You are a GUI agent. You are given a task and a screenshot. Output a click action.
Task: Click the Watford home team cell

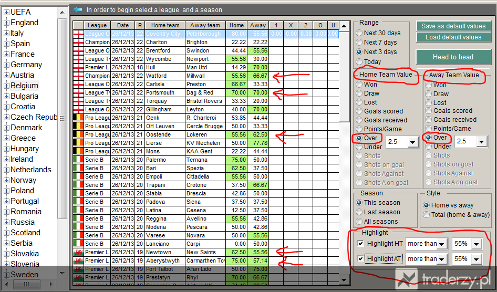[165, 76]
